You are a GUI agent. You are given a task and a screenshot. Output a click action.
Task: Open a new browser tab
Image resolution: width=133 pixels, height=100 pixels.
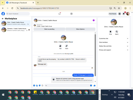38,3
